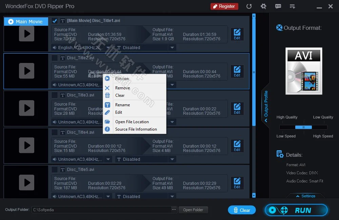
Task: Click the speaker icon on Disc_Title5's audio track
Action: (54, 196)
